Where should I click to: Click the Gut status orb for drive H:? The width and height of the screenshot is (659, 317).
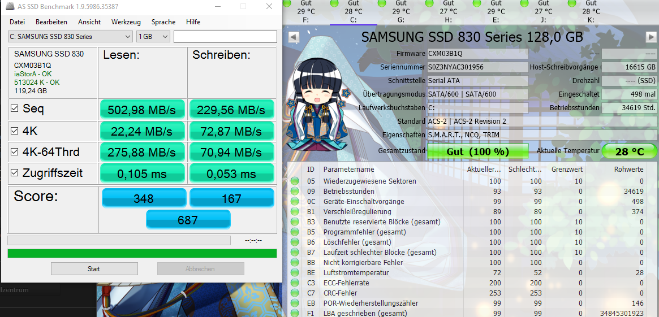click(429, 3)
